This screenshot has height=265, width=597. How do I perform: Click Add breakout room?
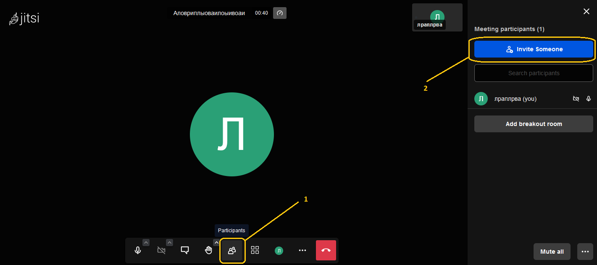click(x=534, y=124)
